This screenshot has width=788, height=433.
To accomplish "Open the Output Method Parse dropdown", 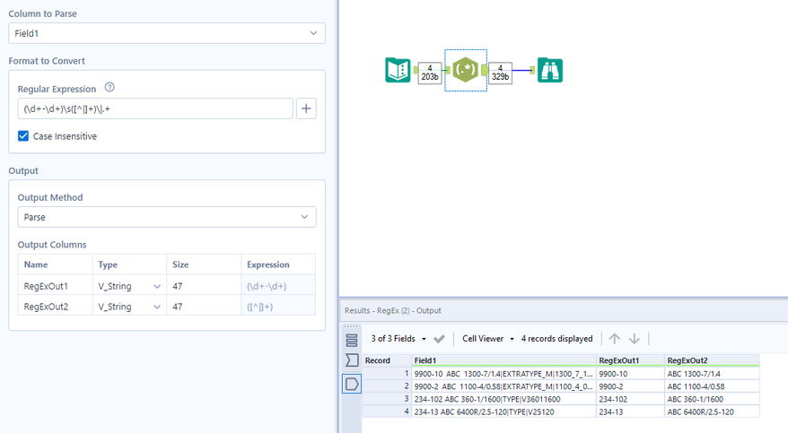I will [167, 217].
